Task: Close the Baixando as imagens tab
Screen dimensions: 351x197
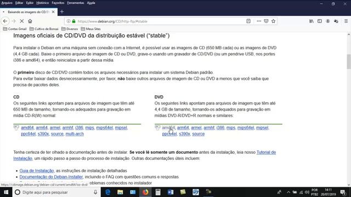Action: coord(53,12)
